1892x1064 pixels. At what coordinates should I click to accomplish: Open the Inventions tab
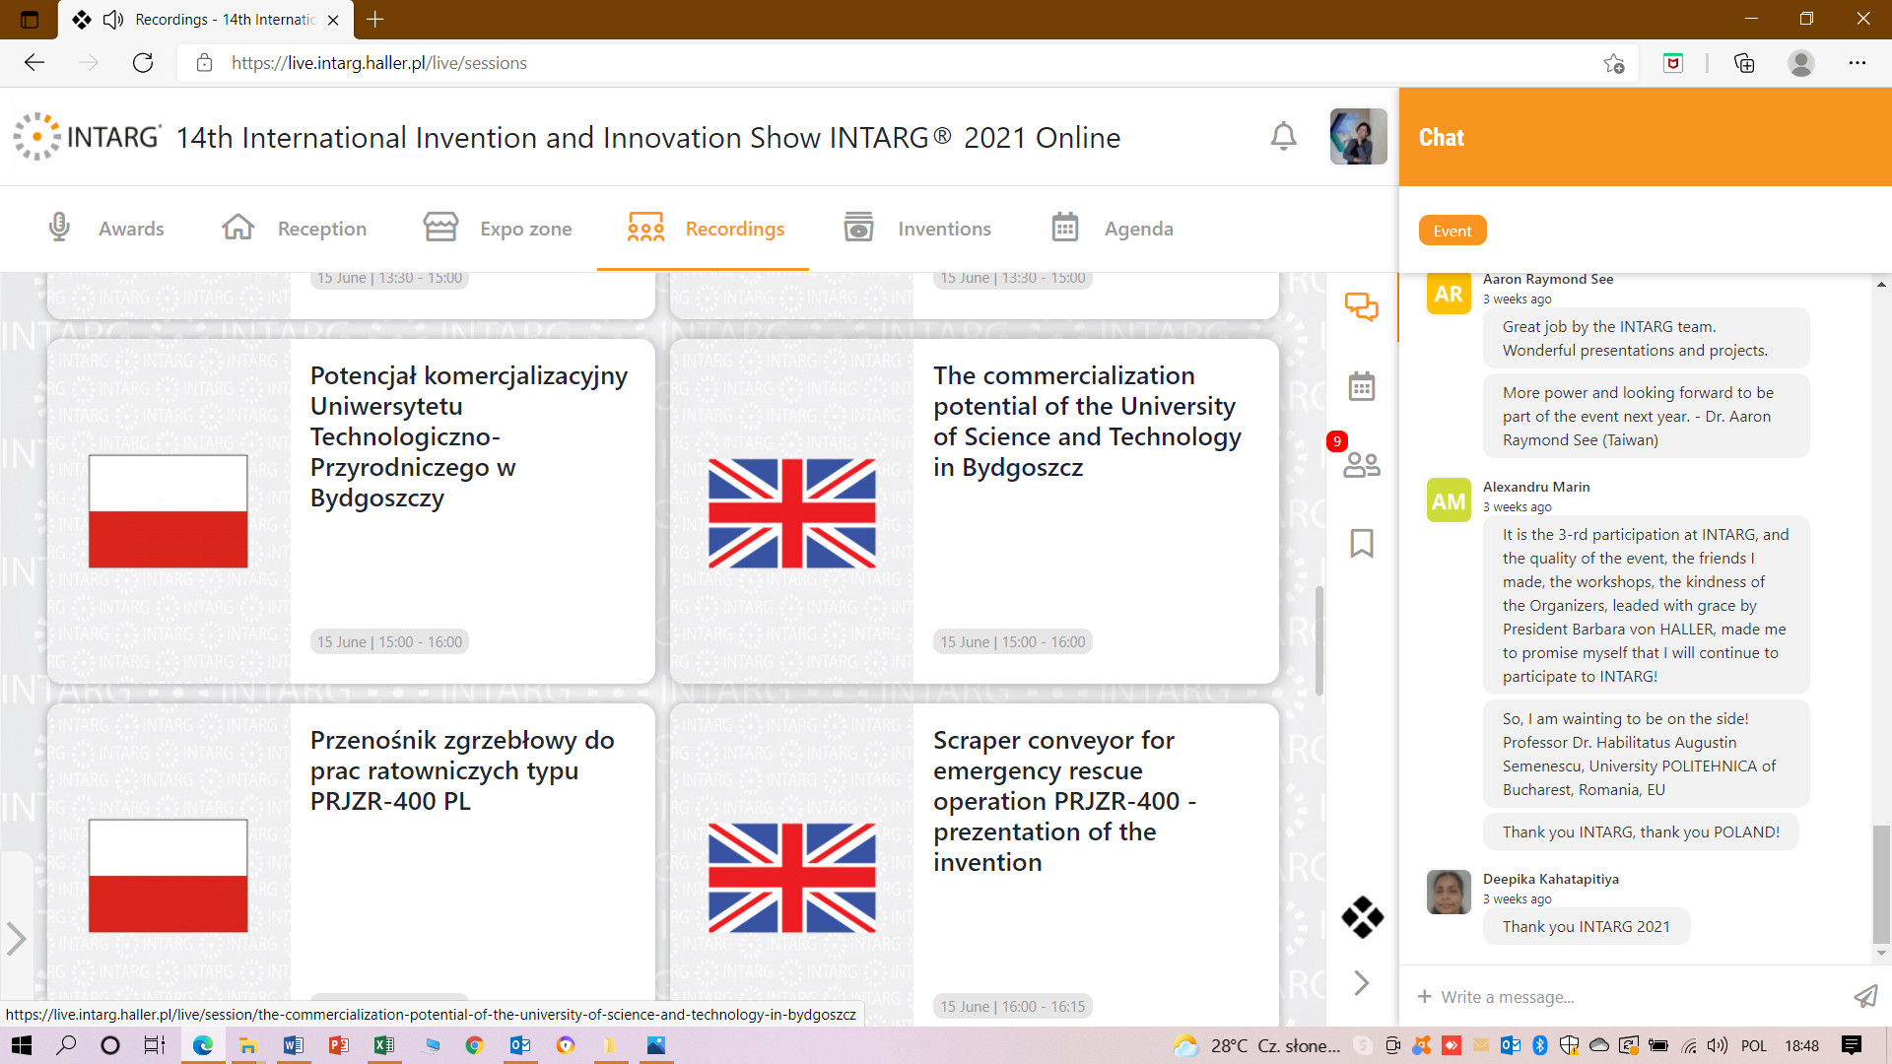click(x=917, y=229)
